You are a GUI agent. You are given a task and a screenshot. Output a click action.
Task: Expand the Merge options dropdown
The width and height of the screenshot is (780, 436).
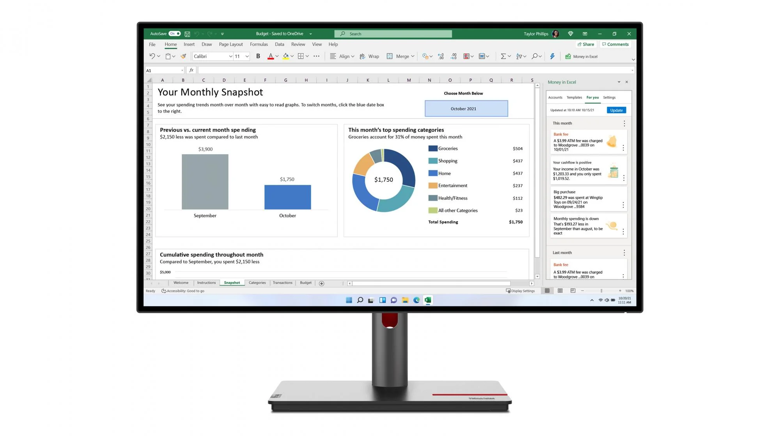tap(413, 56)
